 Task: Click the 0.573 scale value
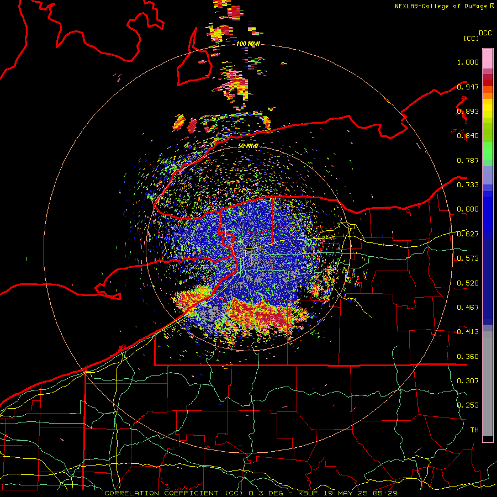[x=468, y=258]
